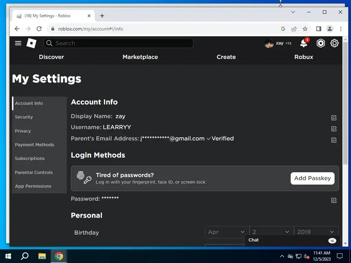Open Chrome three-dot menu

[x=341, y=29]
